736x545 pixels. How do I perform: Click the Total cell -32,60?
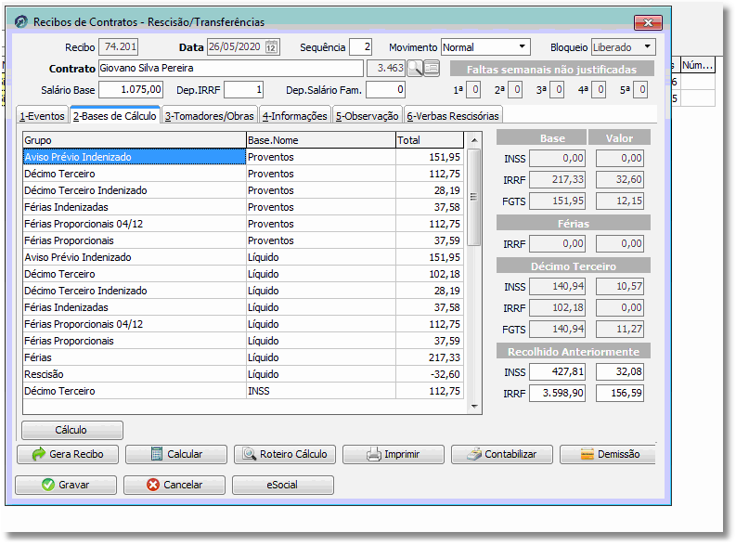tap(430, 374)
